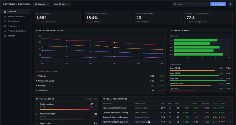This screenshot has height=125, width=236.
Task: Switch to the Program Evaluation section
Action: tap(17, 31)
